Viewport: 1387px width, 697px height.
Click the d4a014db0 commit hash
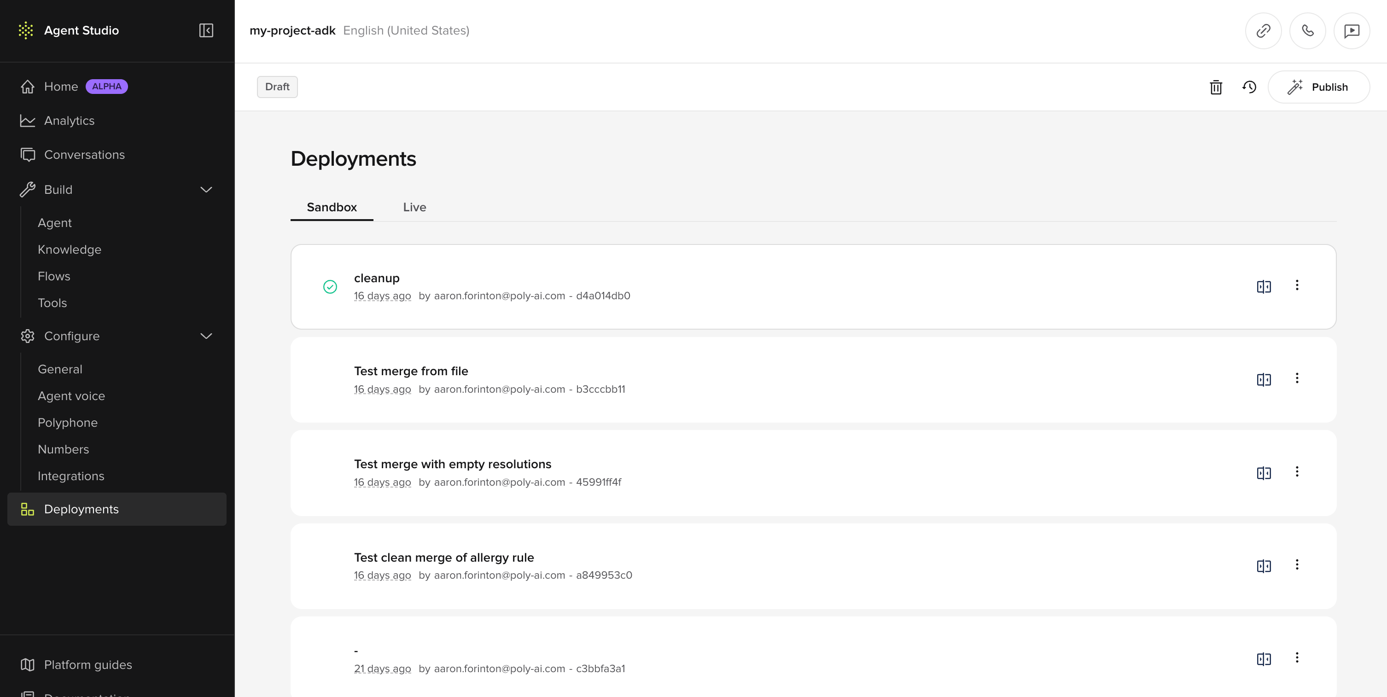click(603, 296)
